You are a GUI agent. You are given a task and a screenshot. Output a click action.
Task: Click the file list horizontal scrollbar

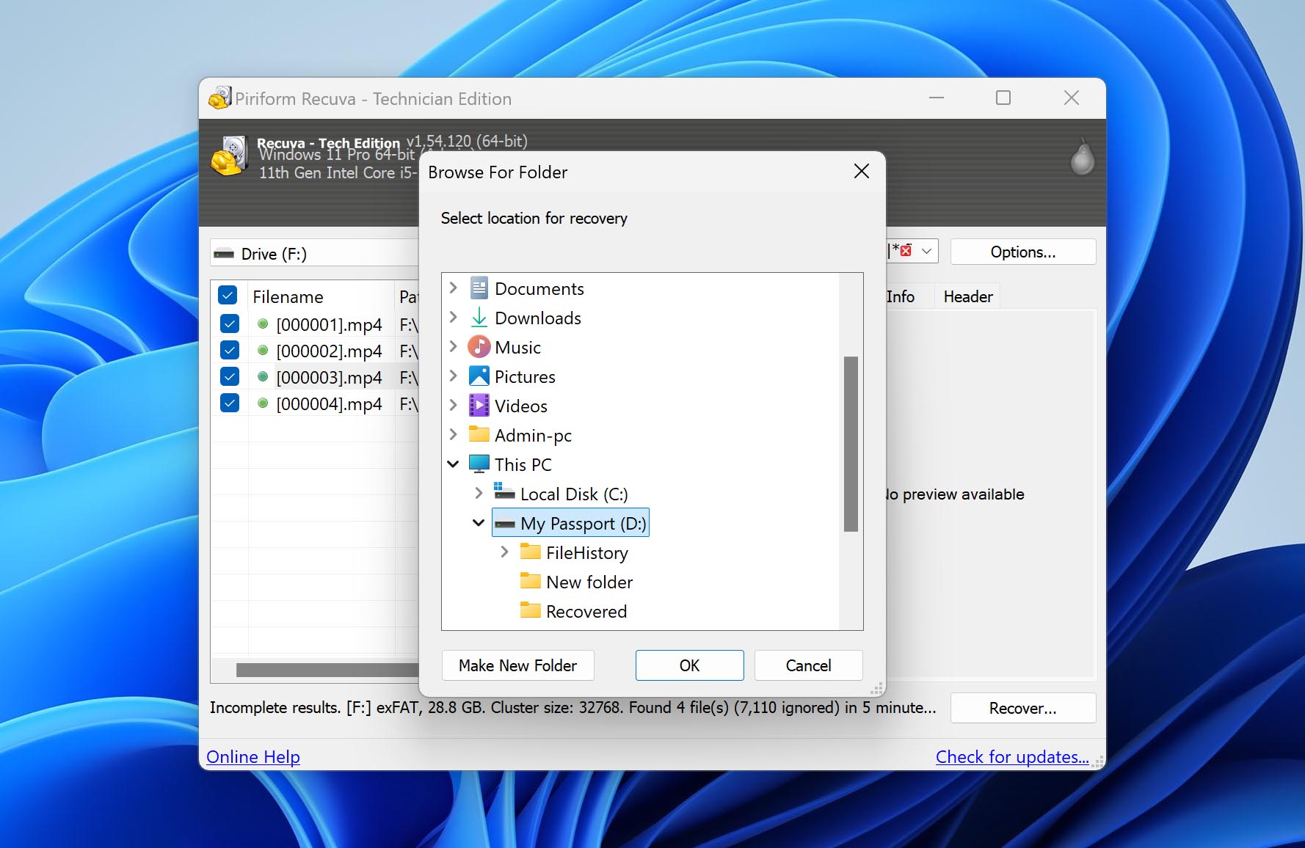click(x=327, y=670)
